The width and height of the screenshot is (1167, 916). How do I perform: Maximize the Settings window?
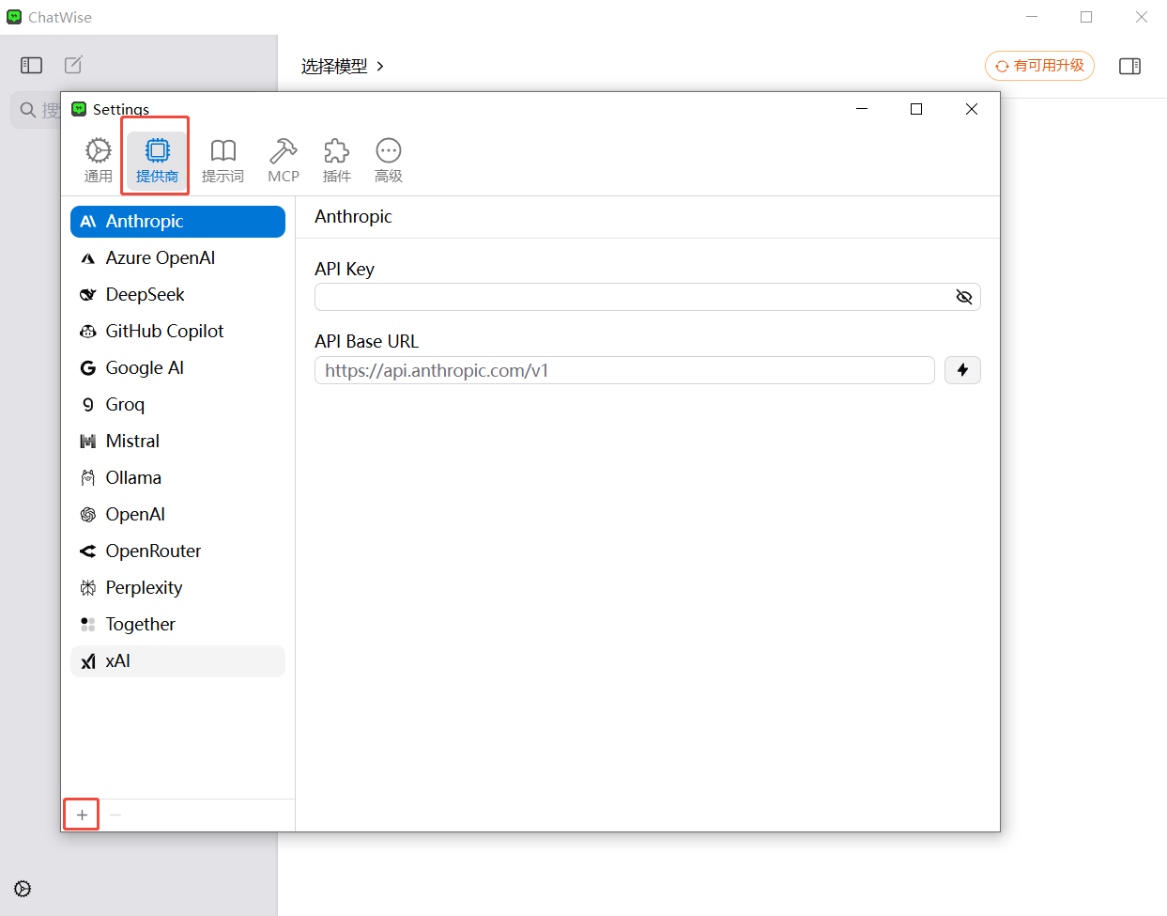[x=916, y=109]
